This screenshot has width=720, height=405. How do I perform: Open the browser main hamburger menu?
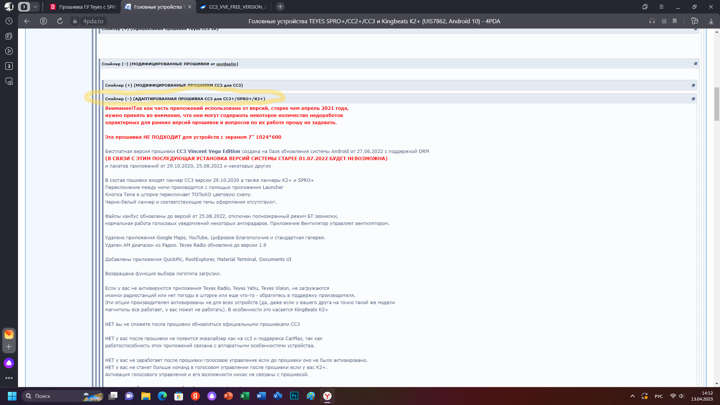(661, 7)
